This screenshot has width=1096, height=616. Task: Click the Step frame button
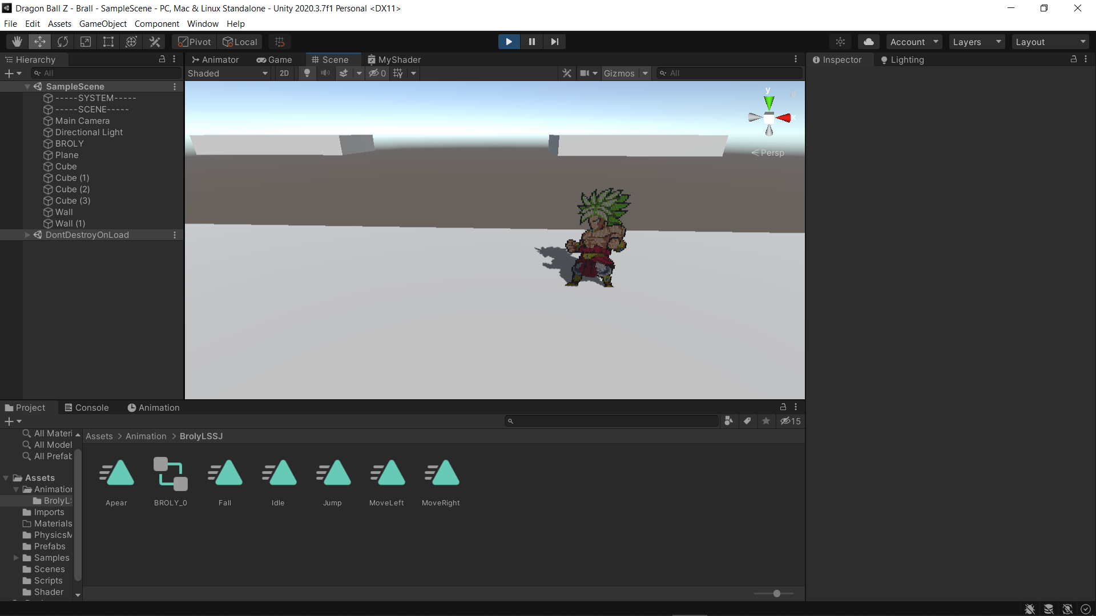(554, 42)
